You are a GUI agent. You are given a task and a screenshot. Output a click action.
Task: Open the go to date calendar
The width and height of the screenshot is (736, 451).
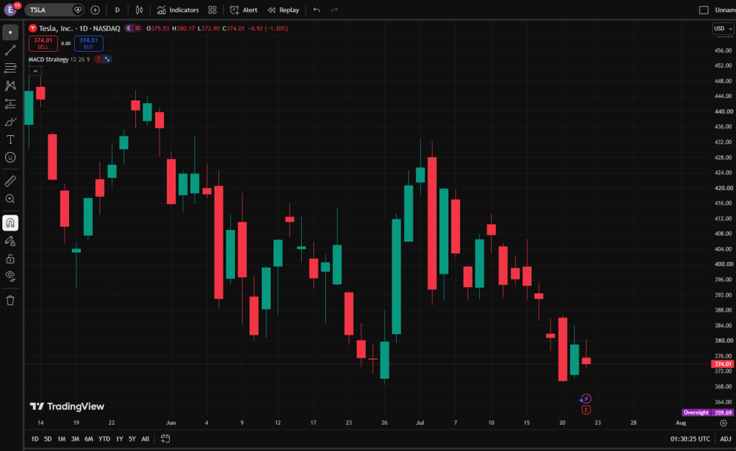(165, 439)
